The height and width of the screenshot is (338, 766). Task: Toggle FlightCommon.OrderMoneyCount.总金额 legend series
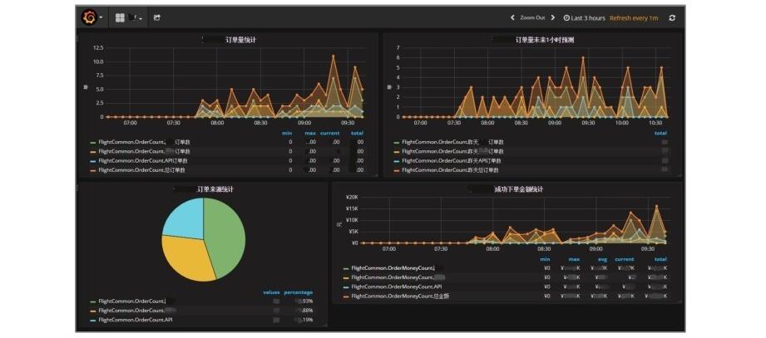pyautogui.click(x=396, y=296)
